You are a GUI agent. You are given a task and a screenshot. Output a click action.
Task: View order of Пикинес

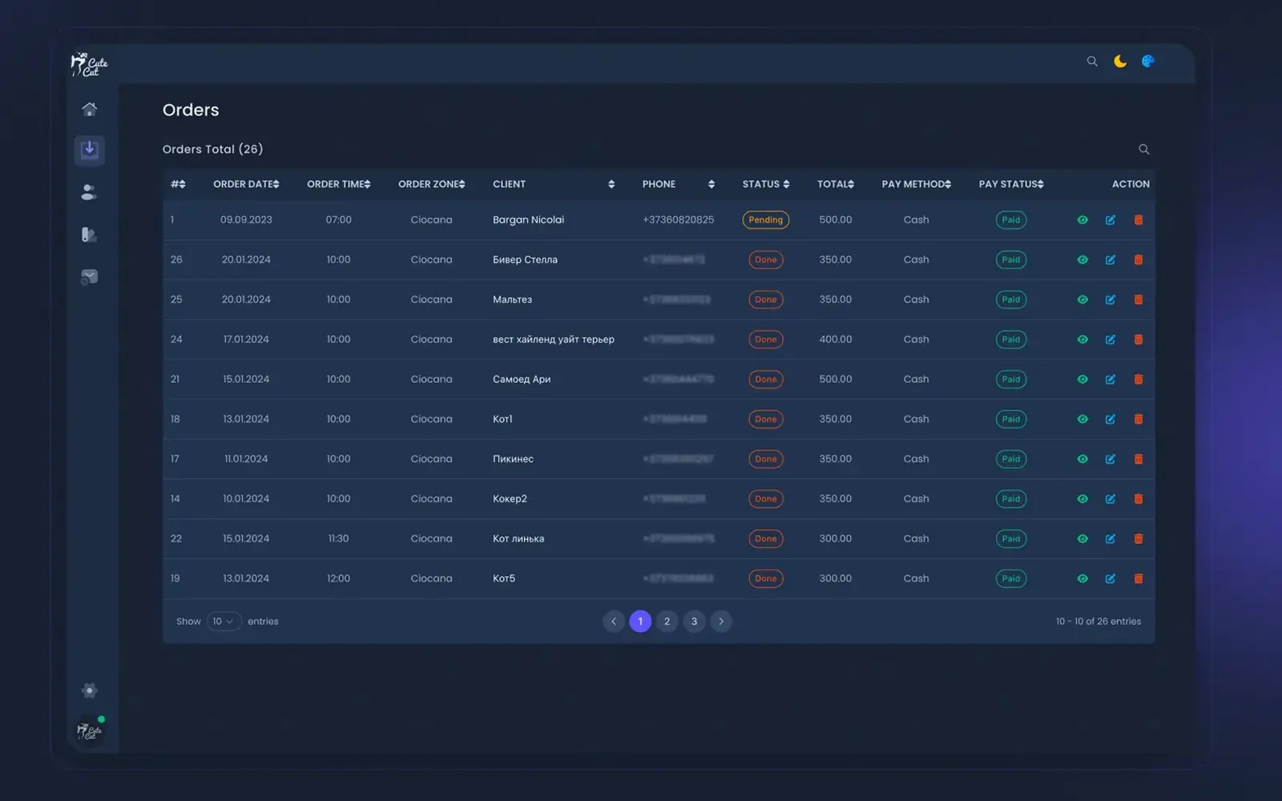click(1082, 459)
